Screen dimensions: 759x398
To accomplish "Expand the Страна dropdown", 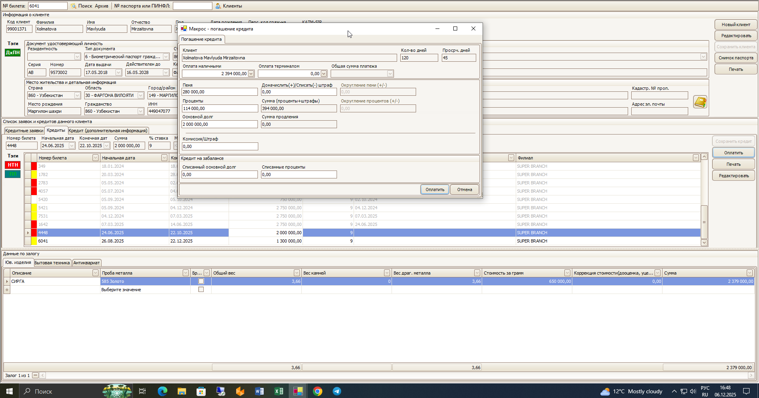I will (77, 95).
